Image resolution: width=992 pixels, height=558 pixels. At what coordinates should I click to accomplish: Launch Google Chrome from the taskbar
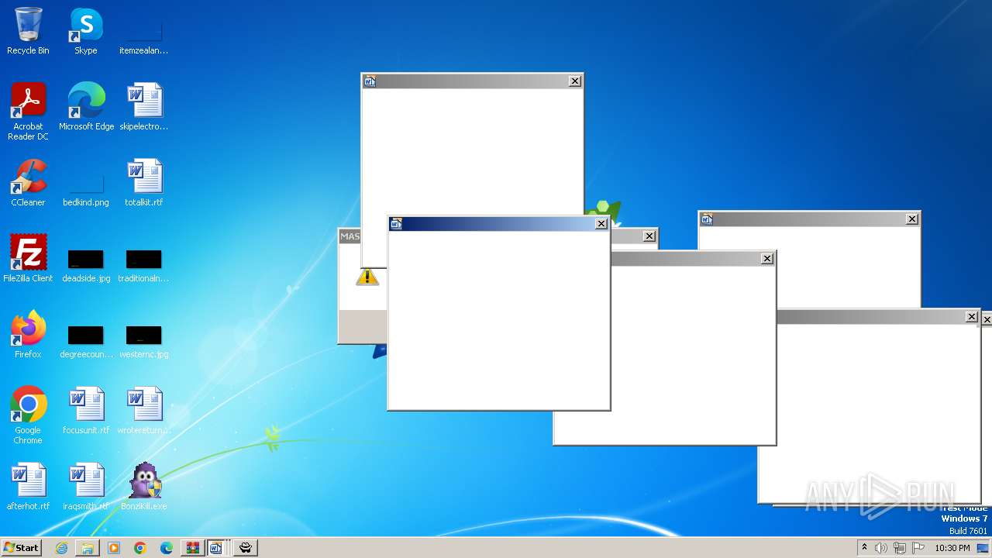click(140, 548)
